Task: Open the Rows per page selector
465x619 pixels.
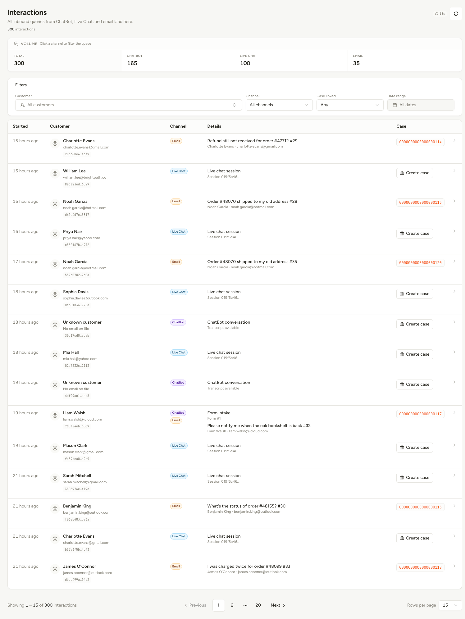Action: click(x=450, y=605)
